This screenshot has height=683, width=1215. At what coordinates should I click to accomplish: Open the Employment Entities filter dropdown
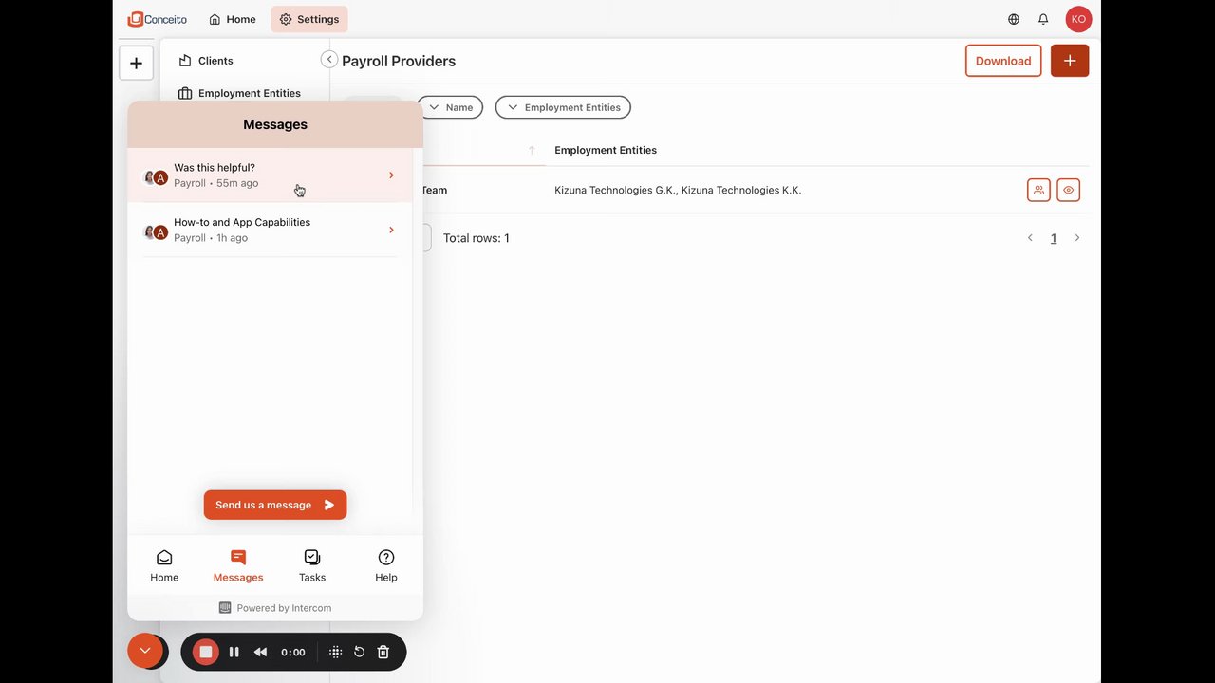coord(563,107)
